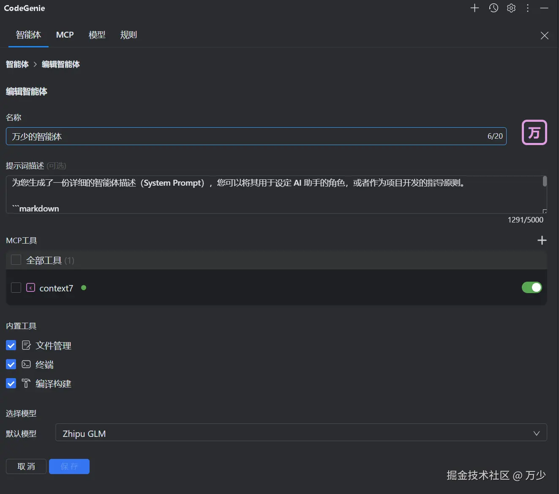The width and height of the screenshot is (559, 494).
Task: Focus the 提示词描述 text area
Action: click(x=276, y=195)
